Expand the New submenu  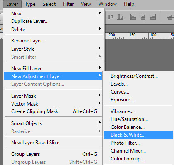tap(53, 14)
